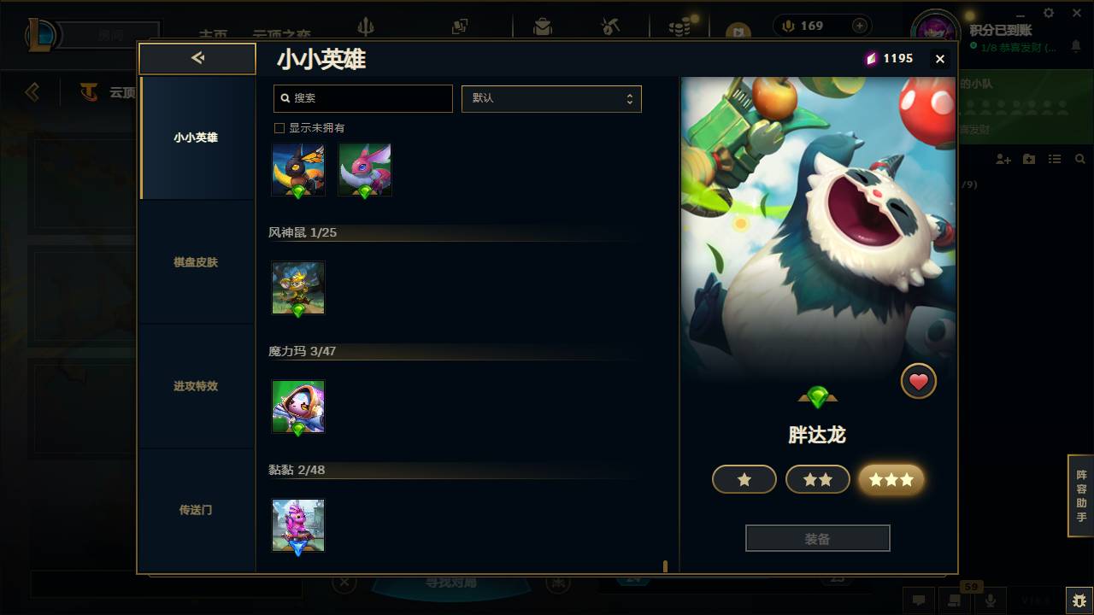1094x615 pixels.
Task: Open the 默认 sort dropdown
Action: 551,98
